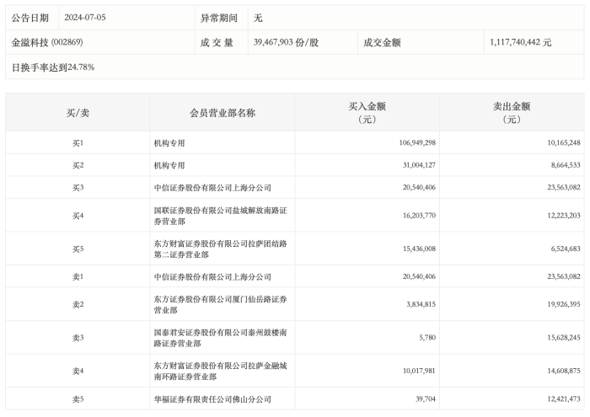Select the 卖1 row label

click(x=78, y=277)
